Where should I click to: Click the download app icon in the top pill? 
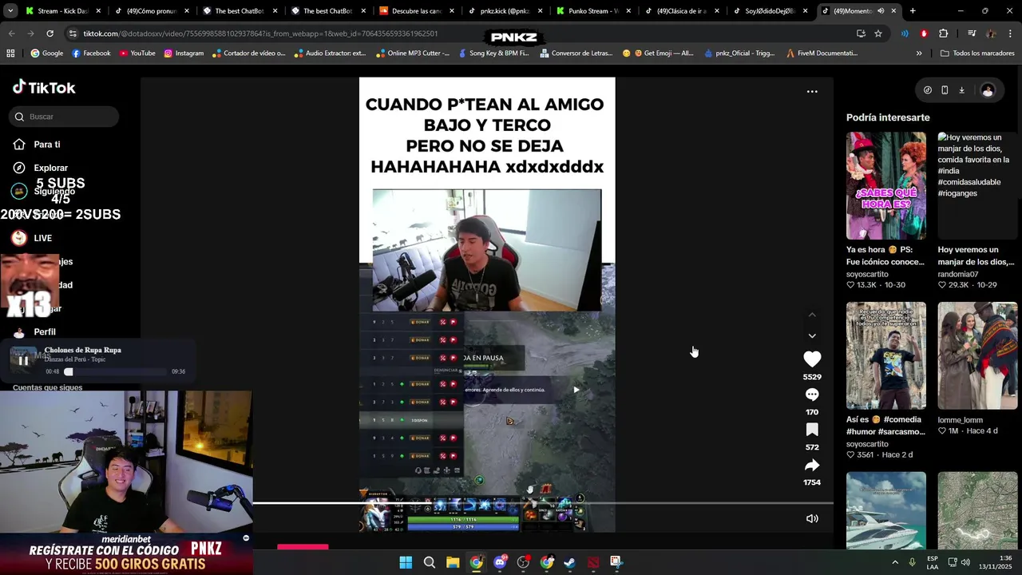click(x=961, y=90)
